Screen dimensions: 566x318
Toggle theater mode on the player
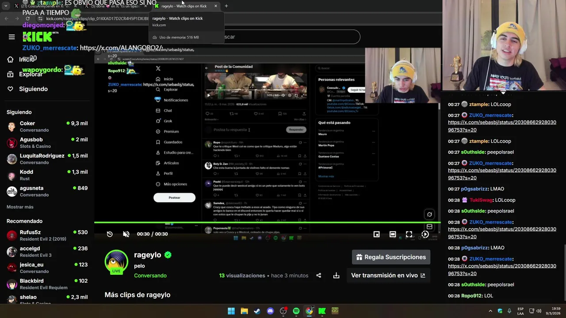pyautogui.click(x=393, y=234)
